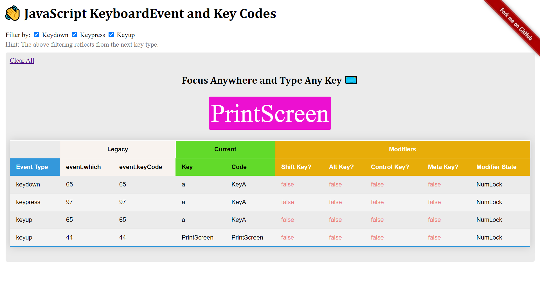Disable the Keypress filter

74,34
